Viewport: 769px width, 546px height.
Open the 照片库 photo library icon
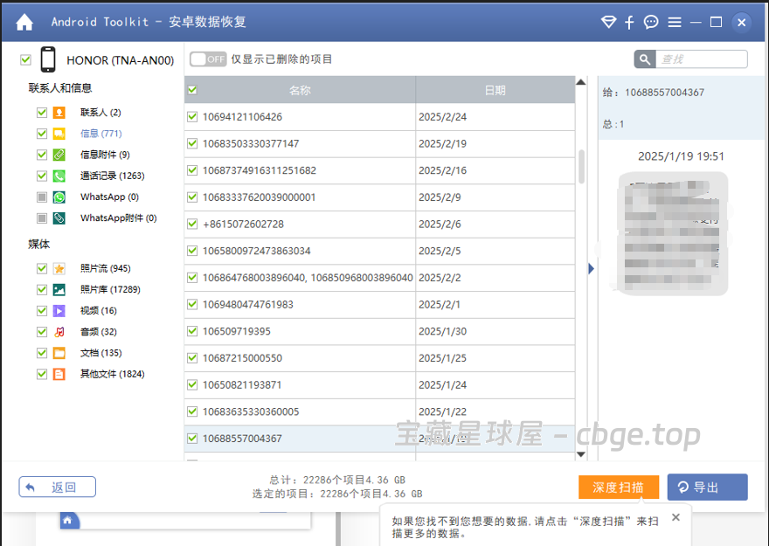[59, 289]
